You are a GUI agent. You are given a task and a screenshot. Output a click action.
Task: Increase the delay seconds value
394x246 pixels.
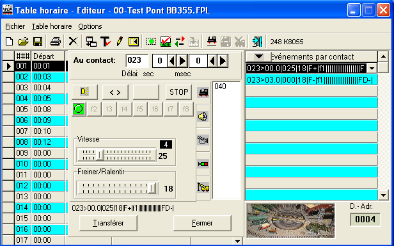tap(183, 61)
